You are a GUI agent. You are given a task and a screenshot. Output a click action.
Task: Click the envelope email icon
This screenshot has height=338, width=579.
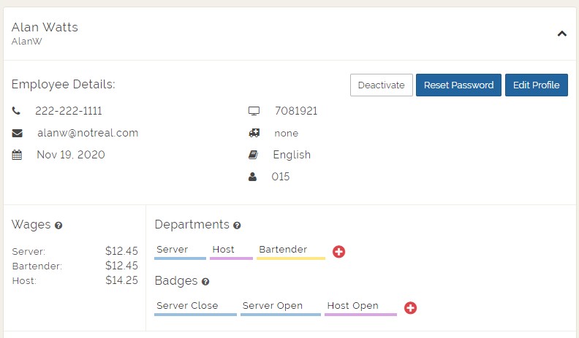[17, 134]
